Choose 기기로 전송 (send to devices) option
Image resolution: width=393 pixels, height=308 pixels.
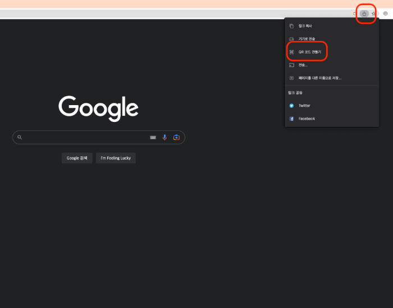click(x=332, y=39)
